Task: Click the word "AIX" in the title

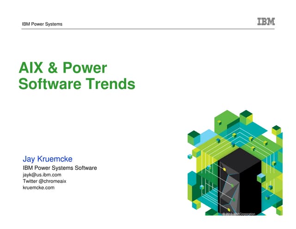Action: coord(31,69)
